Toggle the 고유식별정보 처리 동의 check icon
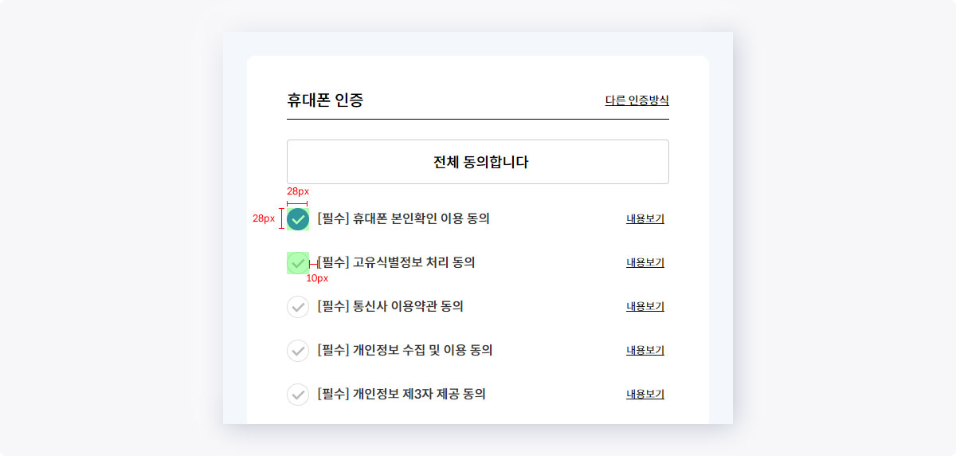This screenshot has width=956, height=456. pyautogui.click(x=298, y=263)
